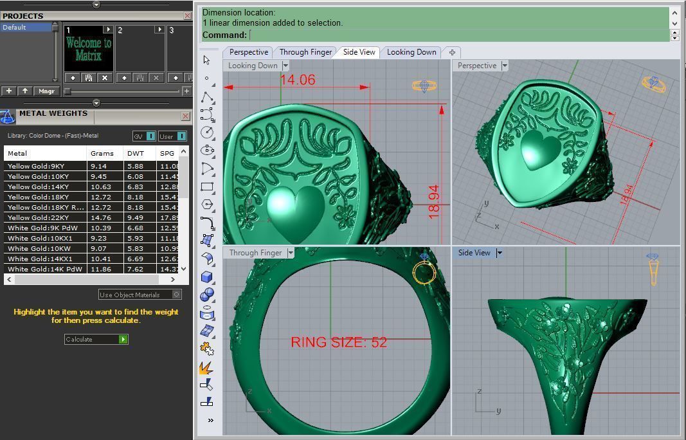Screen dimensions: 686x440
Task: Open Through Finger viewport dropdown arrow
Action: 290,253
